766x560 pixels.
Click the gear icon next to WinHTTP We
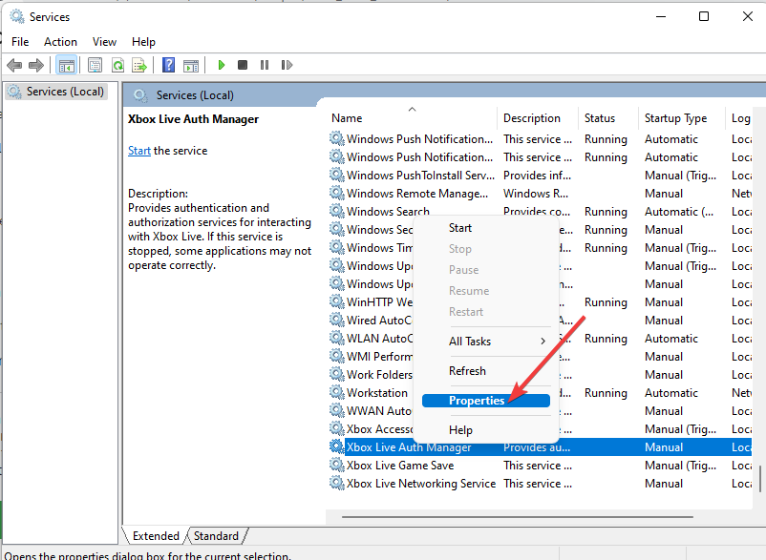click(336, 301)
